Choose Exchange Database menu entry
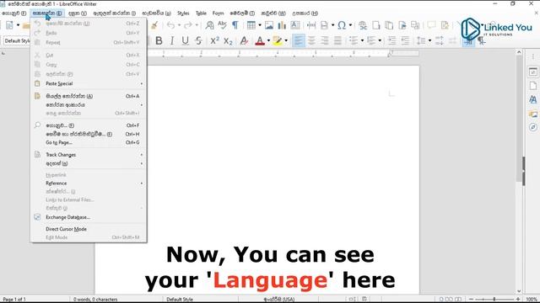The height and width of the screenshot is (303, 540). tap(89, 217)
